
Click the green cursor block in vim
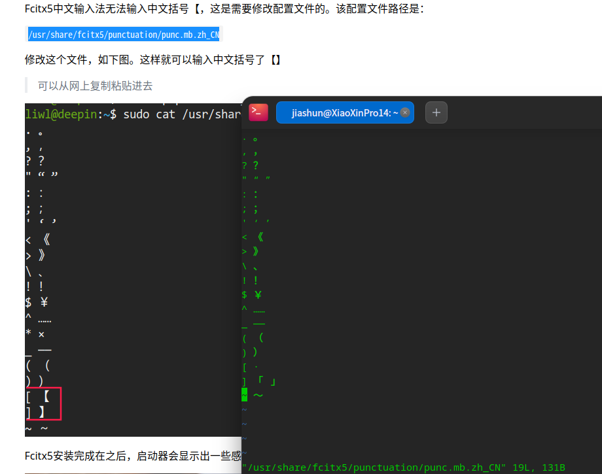pyautogui.click(x=244, y=395)
